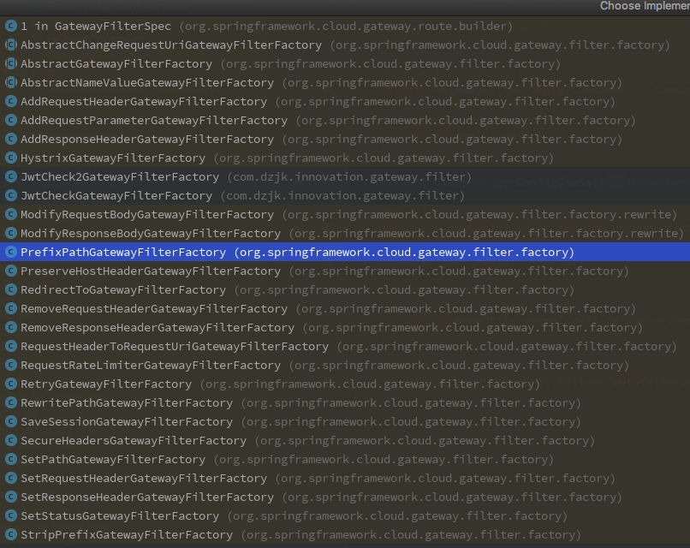Image resolution: width=690 pixels, height=548 pixels.
Task: Select '1 in GatewayFilterSpec' implementation
Action: (x=345, y=26)
